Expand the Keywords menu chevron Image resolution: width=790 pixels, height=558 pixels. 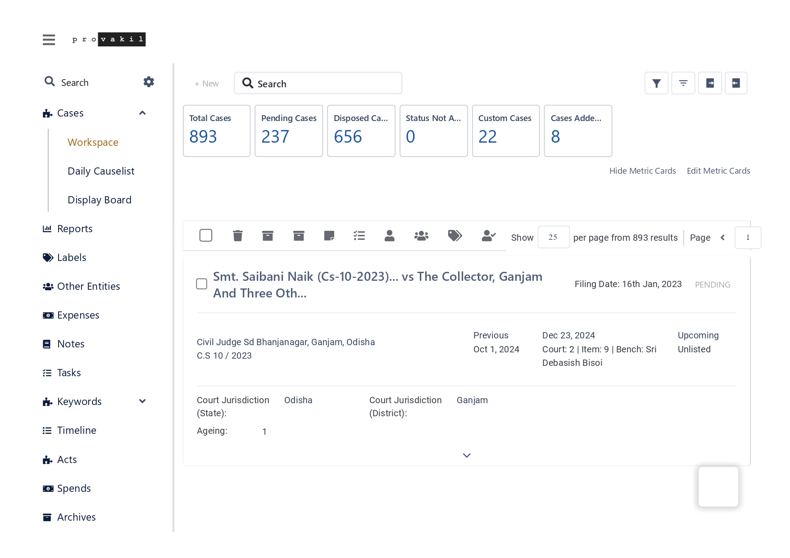point(142,401)
